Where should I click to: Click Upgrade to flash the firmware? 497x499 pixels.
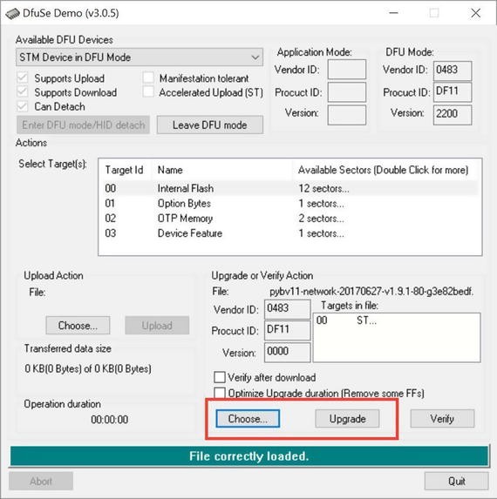tap(347, 419)
